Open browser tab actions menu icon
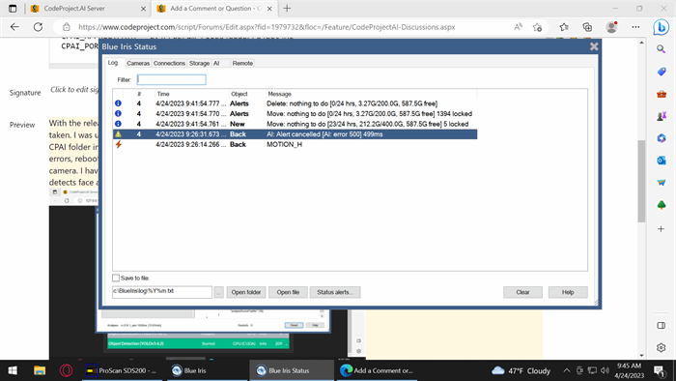Image resolution: width=676 pixels, height=381 pixels. (x=13, y=8)
